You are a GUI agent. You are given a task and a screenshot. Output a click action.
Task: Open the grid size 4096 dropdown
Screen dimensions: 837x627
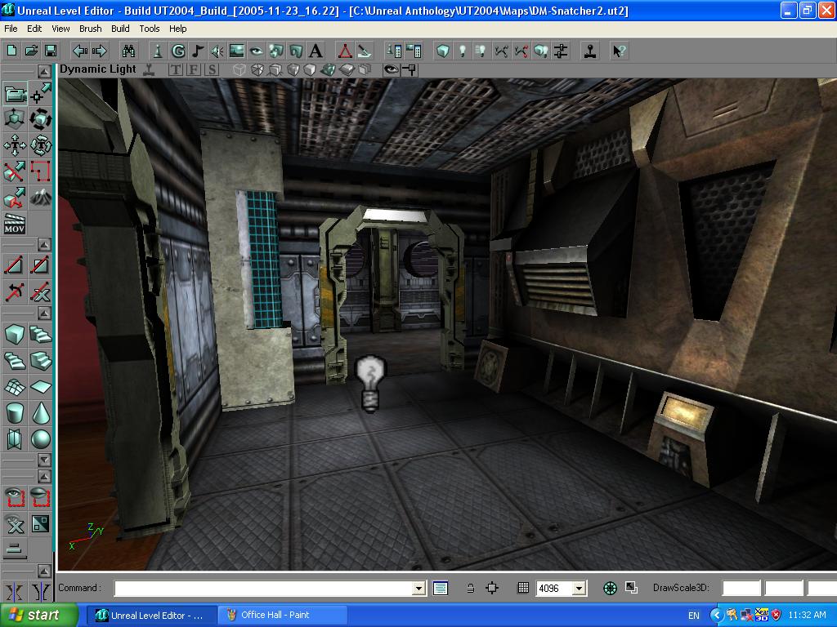point(580,588)
